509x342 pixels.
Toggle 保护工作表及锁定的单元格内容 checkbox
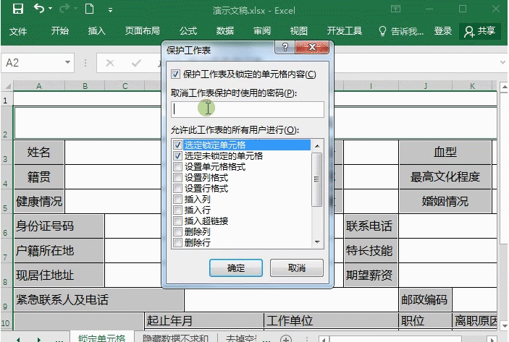point(176,74)
